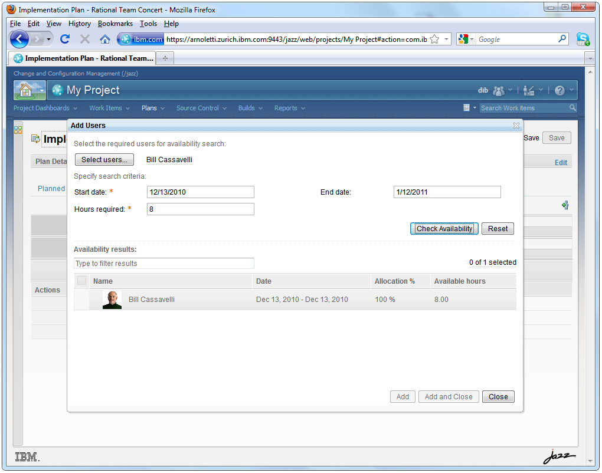Viewport: 602px width, 473px height.
Task: Open Firefox home page icon
Action: coord(105,39)
